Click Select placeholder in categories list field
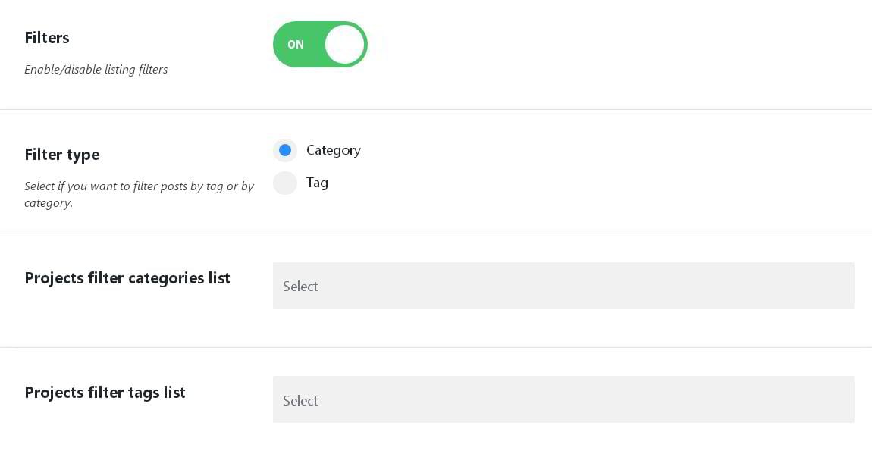Screen dimensions: 872x451 pyautogui.click(x=300, y=287)
